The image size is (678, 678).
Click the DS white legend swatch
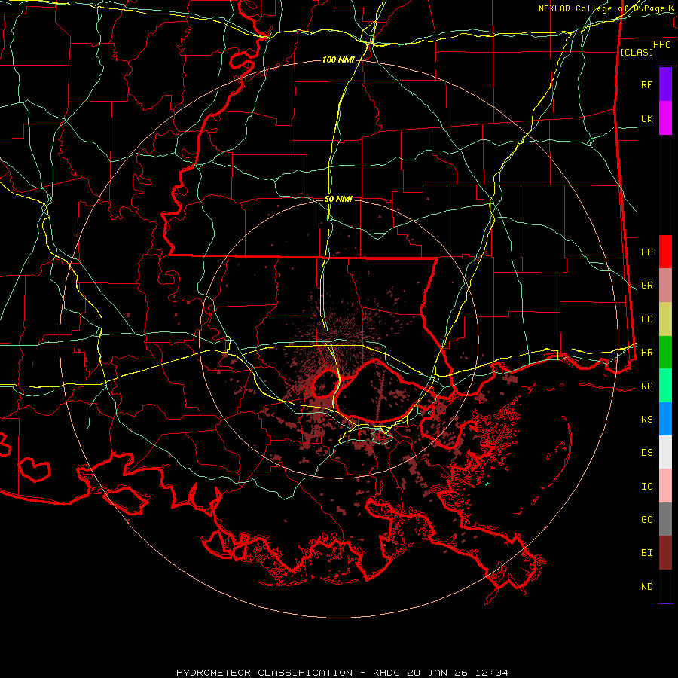point(665,452)
